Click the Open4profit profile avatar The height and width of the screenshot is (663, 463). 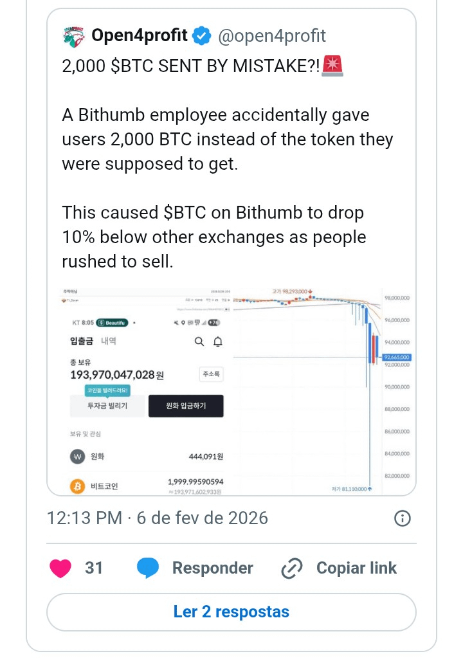coord(74,36)
